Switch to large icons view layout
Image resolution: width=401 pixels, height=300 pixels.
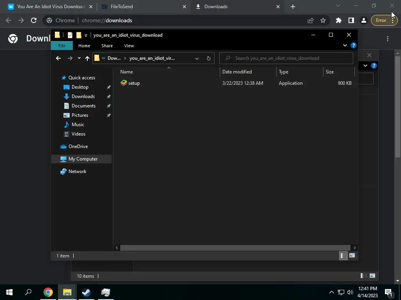point(352,255)
